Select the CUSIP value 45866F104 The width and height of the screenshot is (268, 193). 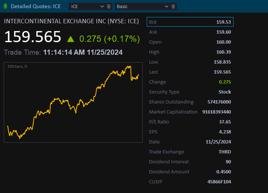click(x=219, y=182)
